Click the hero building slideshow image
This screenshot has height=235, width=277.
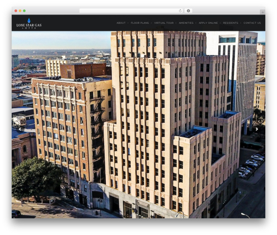(x=138, y=124)
